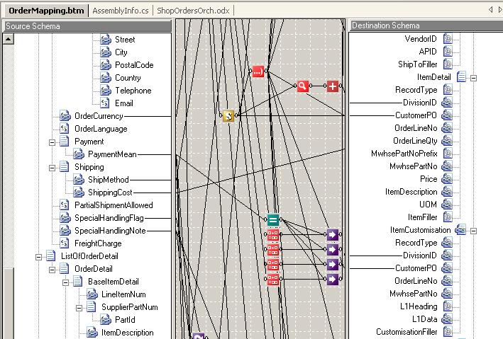Click the MwhsePartNoPrefix node icon

coord(448,154)
